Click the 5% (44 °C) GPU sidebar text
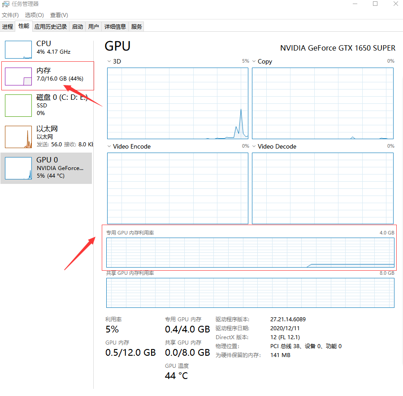 (x=51, y=176)
